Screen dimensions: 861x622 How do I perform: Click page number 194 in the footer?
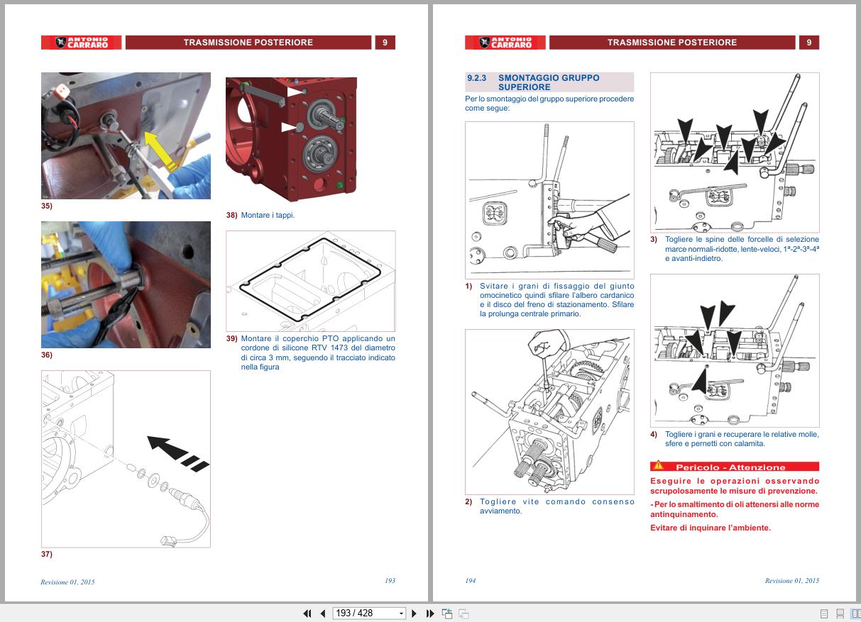(x=471, y=581)
